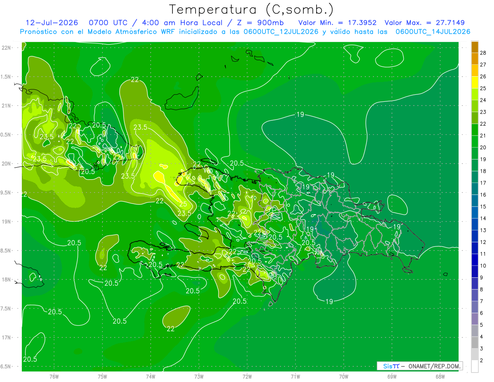Click the legend value label 9

(x=482, y=278)
